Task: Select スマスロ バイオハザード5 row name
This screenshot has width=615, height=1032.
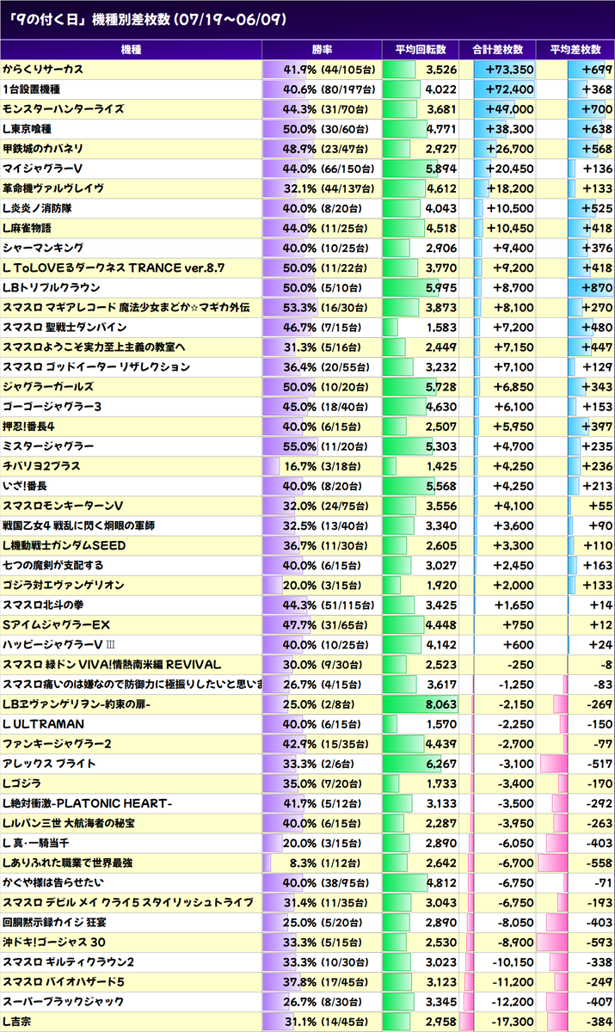Action: tap(65, 982)
